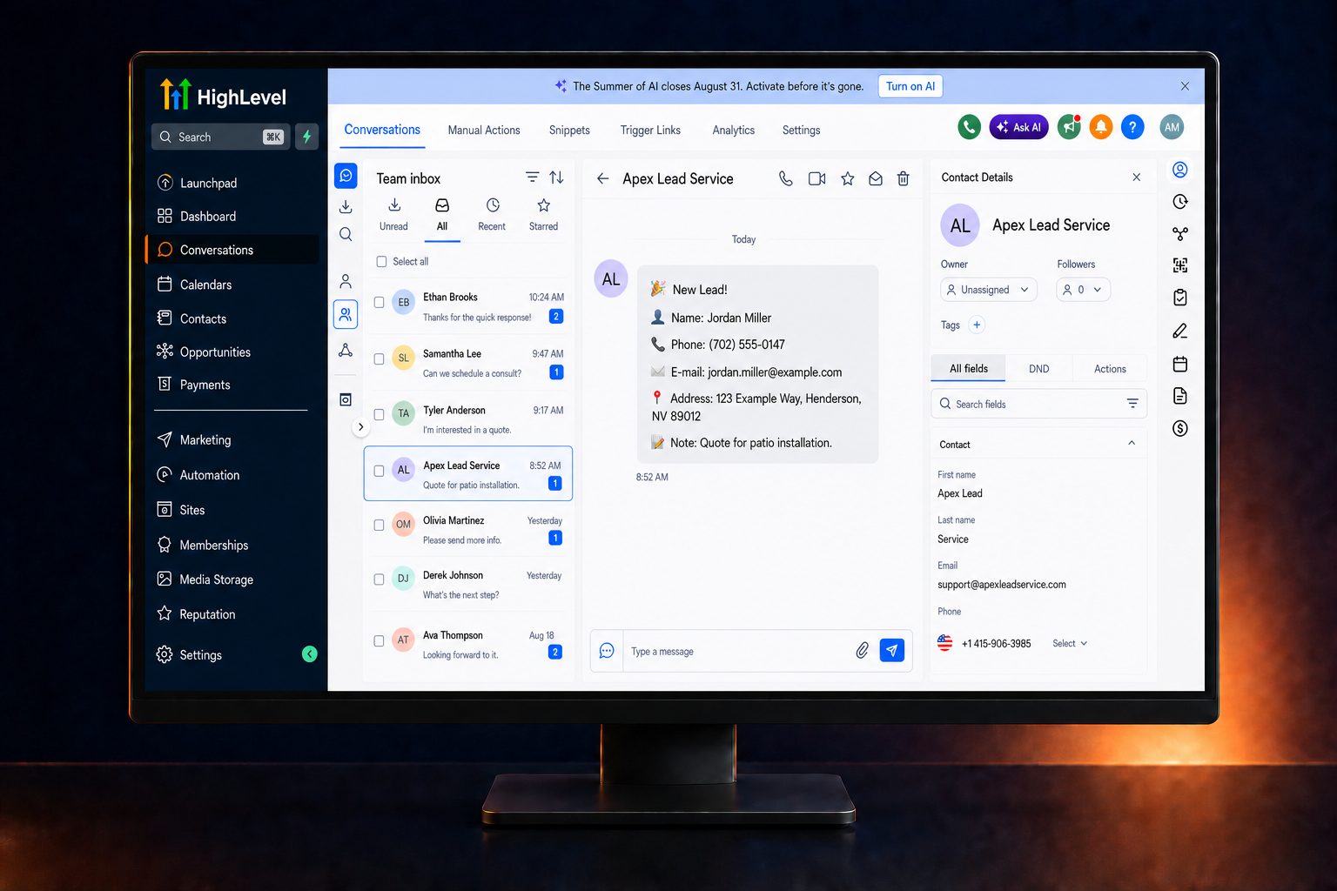Screen dimensions: 1337x891
Task: Open the phone Select dropdown
Action: [x=1070, y=644]
